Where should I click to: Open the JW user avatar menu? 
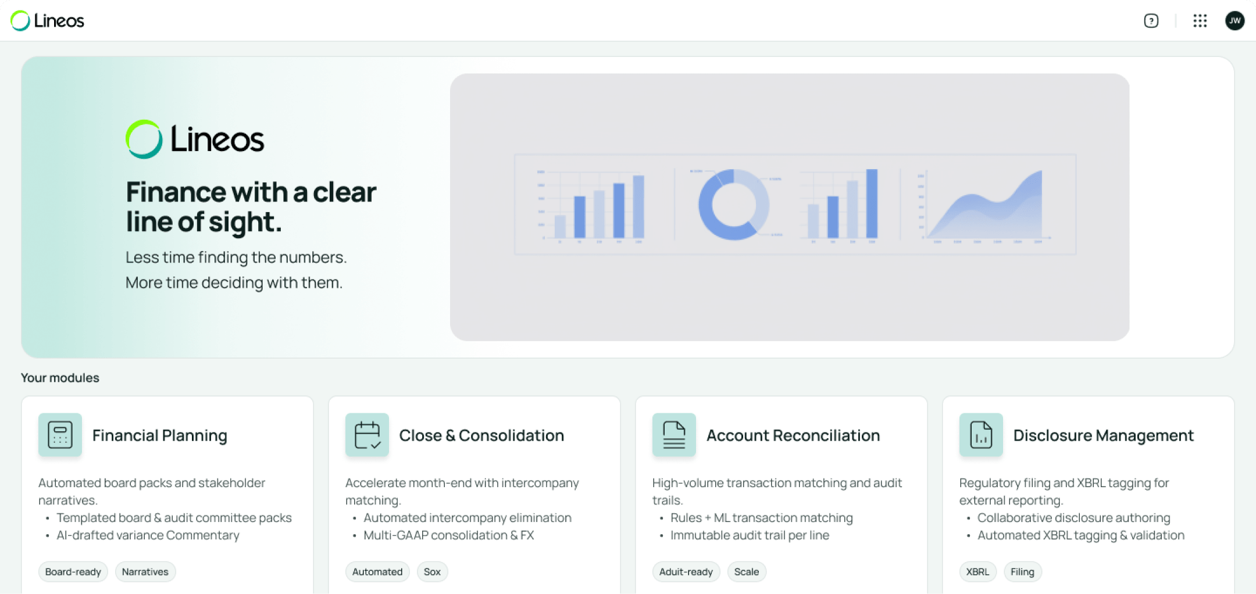point(1234,21)
